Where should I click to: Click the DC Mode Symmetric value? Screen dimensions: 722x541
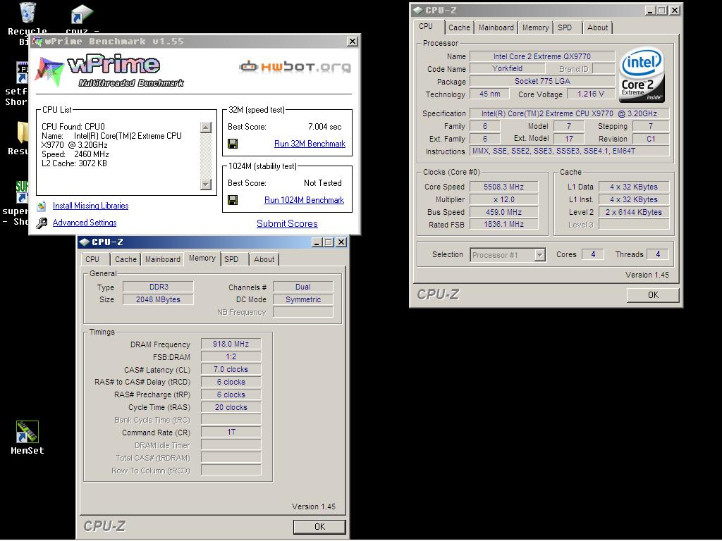[x=302, y=299]
